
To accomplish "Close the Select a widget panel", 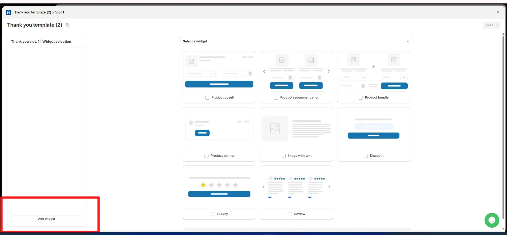I will pyautogui.click(x=408, y=41).
